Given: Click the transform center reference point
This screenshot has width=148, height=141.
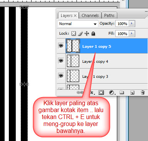Looking at the screenshot, I should [x=24, y=84].
